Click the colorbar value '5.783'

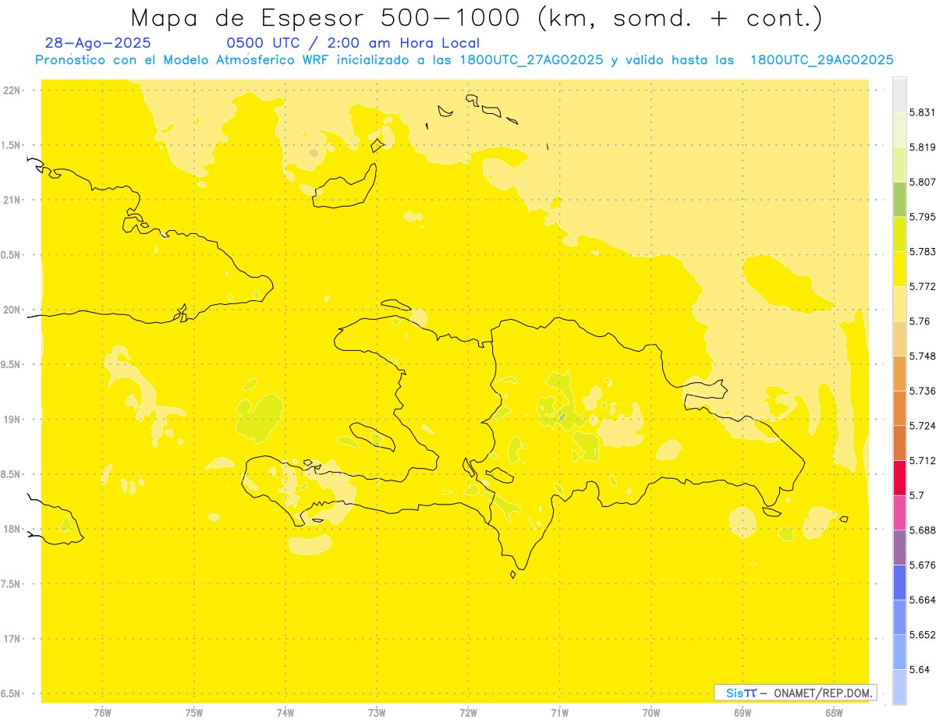pos(923,251)
